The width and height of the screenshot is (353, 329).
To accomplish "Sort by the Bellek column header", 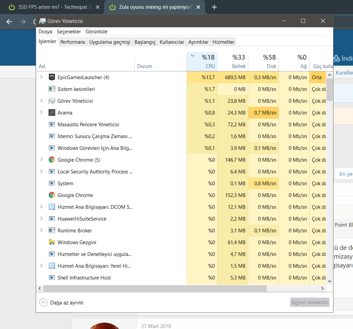I will [233, 61].
